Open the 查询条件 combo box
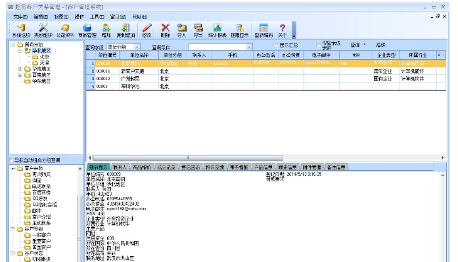Image resolution: width=458 pixels, height=262 pixels. (221, 47)
